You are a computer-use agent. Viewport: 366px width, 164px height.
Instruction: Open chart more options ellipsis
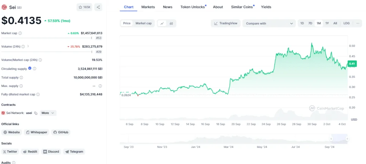click(x=357, y=23)
